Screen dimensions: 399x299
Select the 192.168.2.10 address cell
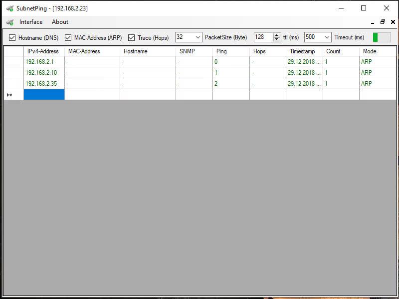pyautogui.click(x=43, y=73)
